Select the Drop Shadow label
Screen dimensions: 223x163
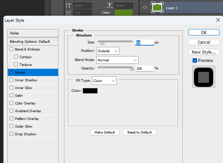26,134
